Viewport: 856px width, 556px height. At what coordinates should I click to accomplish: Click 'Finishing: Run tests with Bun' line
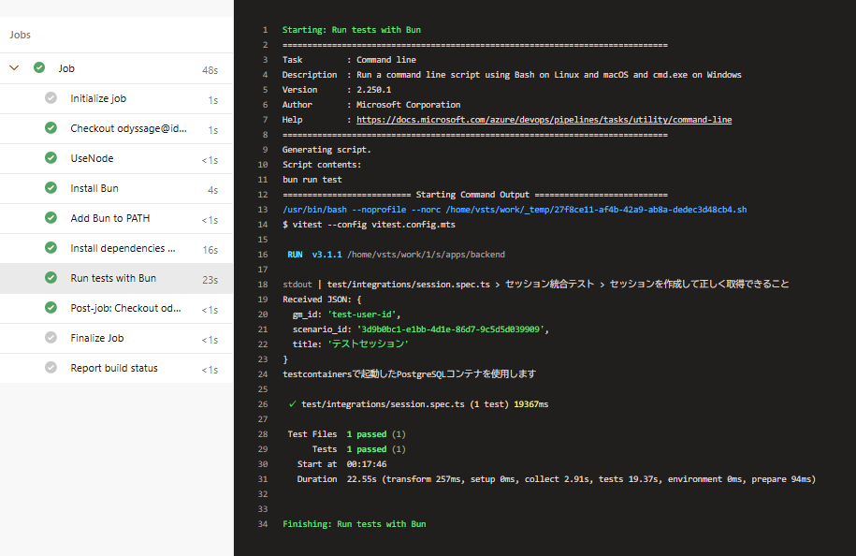tap(355, 524)
